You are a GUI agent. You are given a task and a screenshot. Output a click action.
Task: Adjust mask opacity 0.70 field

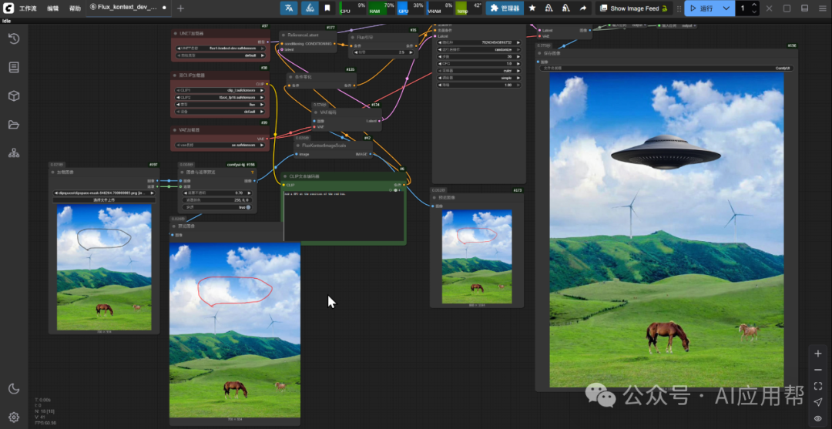(x=217, y=193)
